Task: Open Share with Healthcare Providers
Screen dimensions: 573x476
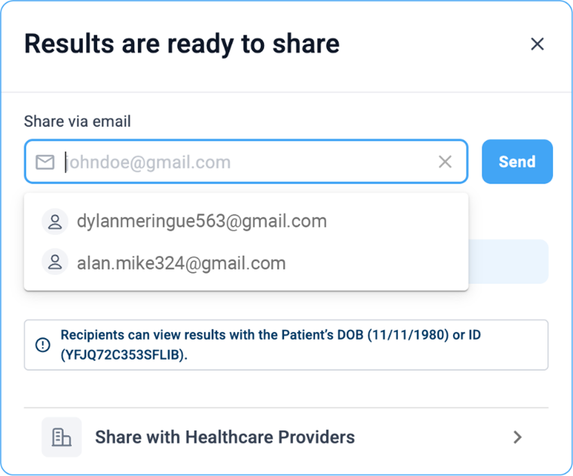Action: pos(224,437)
